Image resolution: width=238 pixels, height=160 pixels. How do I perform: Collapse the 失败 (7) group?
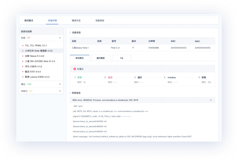[60, 38]
